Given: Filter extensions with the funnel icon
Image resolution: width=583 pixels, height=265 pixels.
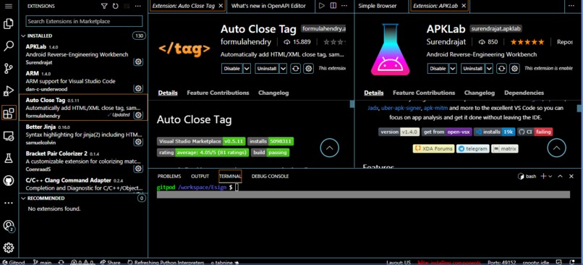Looking at the screenshot, I should [104, 6].
